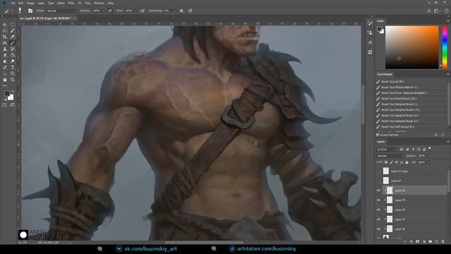Screen dimensions: 451x254
Task: Select the Lasso tool
Action: tap(5, 30)
